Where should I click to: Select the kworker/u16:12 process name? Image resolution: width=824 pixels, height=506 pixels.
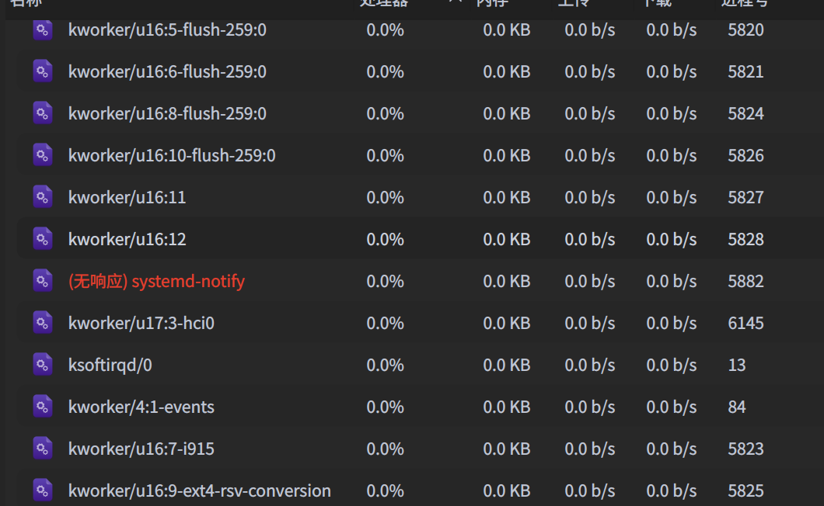point(127,239)
